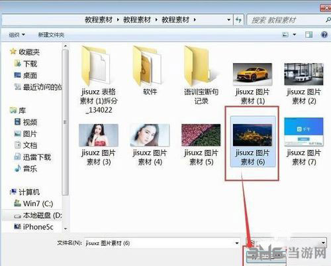Click file name label jisuxz 图片素材 (2)
This screenshot has height=266, width=331.
[x=304, y=96]
